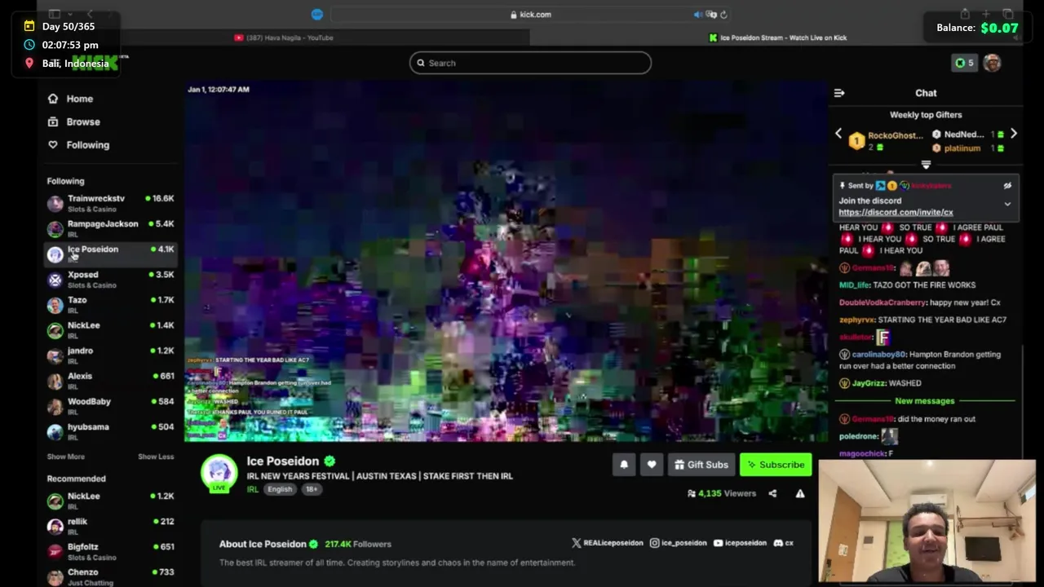Open NickLee in the Following list

(x=110, y=329)
